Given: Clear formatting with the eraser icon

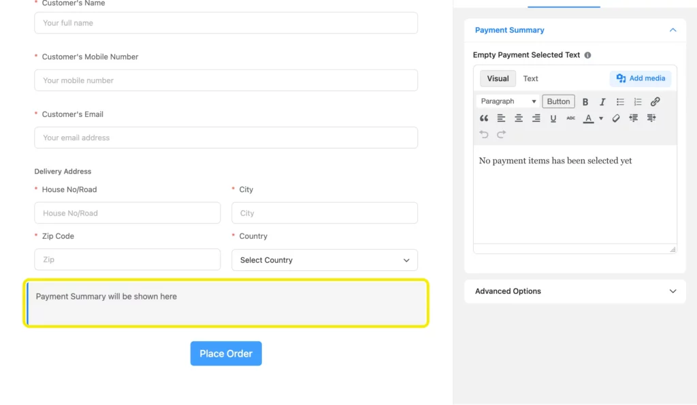Looking at the screenshot, I should pyautogui.click(x=615, y=118).
